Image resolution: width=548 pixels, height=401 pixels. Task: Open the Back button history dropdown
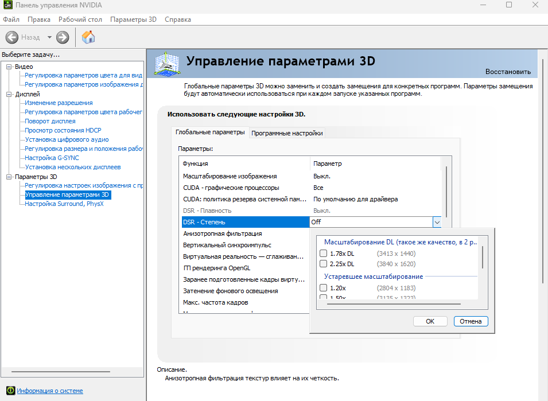49,37
